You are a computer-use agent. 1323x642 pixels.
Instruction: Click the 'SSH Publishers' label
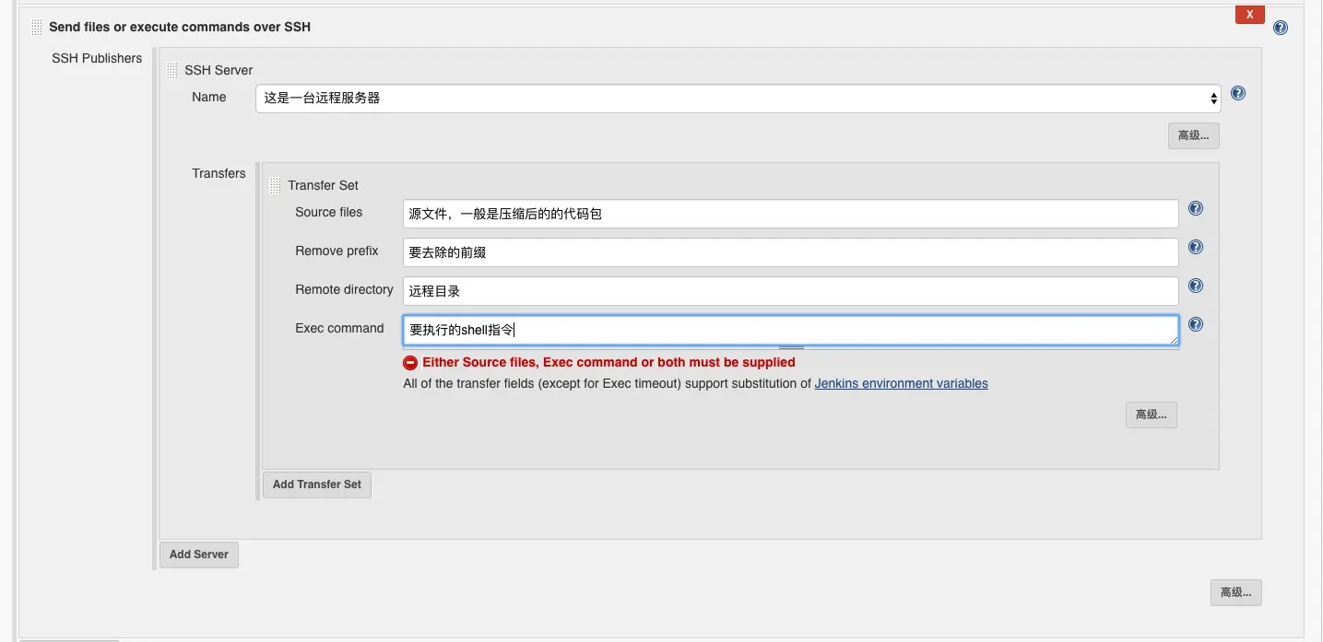97,58
